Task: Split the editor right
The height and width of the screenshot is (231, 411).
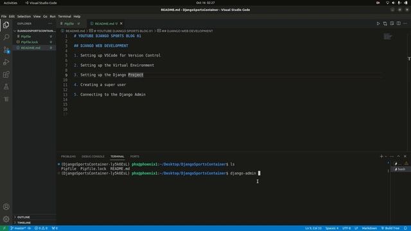Action: [398, 24]
